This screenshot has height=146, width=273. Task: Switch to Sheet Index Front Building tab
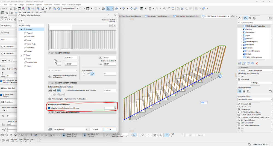point(158,16)
